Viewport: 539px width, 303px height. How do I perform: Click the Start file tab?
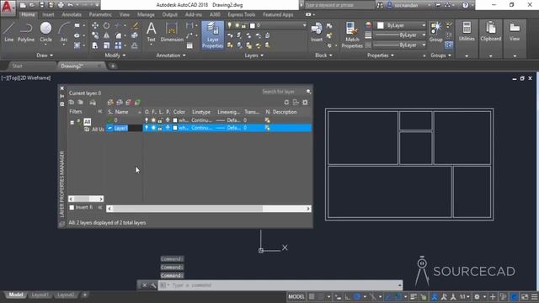17,66
